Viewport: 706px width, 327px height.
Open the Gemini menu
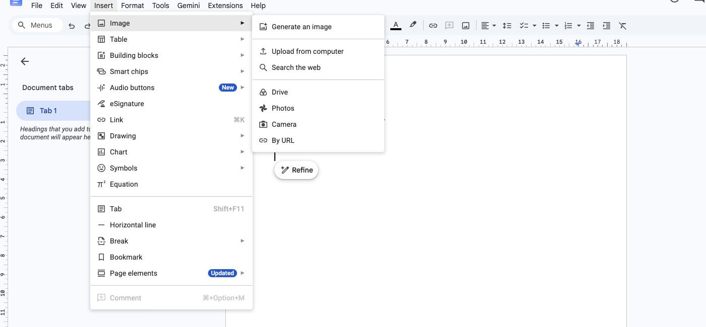189,6
